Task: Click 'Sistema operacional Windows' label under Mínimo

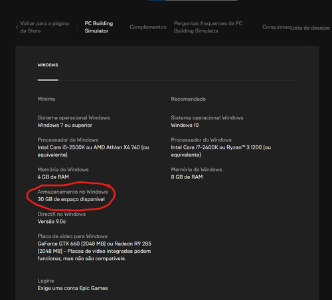Action: click(x=74, y=117)
